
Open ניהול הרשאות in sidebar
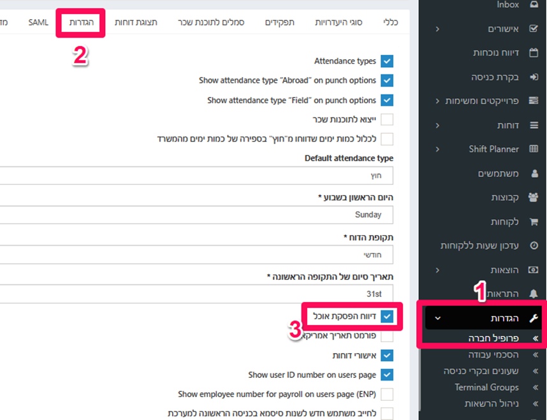click(492, 403)
